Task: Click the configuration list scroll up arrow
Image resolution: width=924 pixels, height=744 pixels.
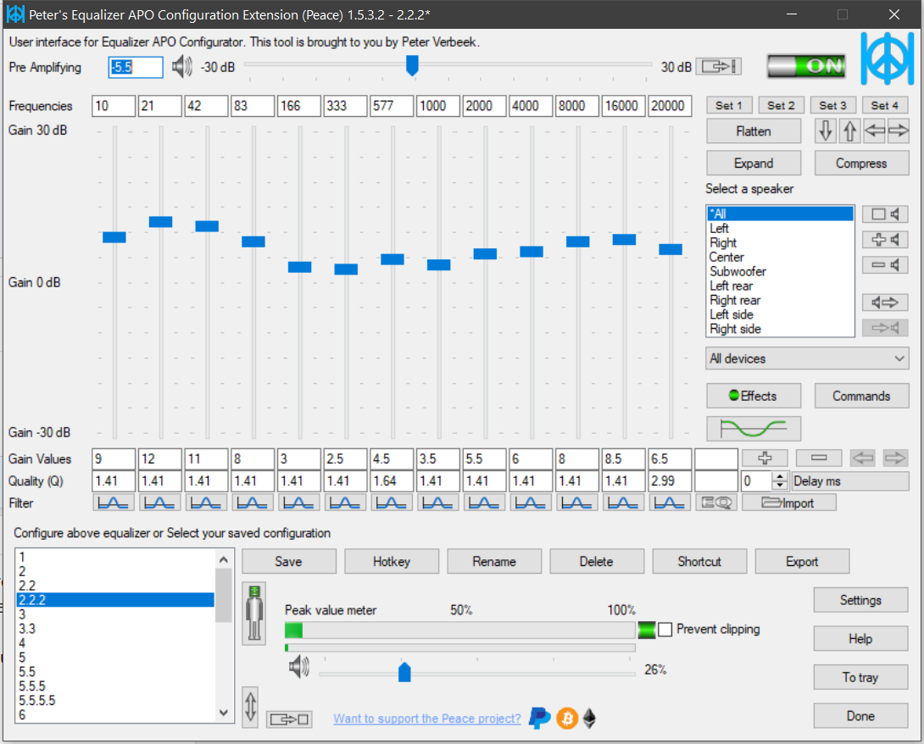Action: (223, 559)
